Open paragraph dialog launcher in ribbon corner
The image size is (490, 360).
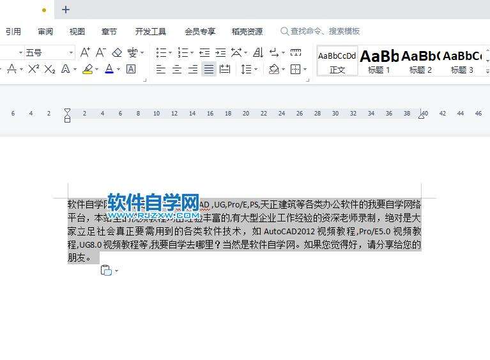308,80
